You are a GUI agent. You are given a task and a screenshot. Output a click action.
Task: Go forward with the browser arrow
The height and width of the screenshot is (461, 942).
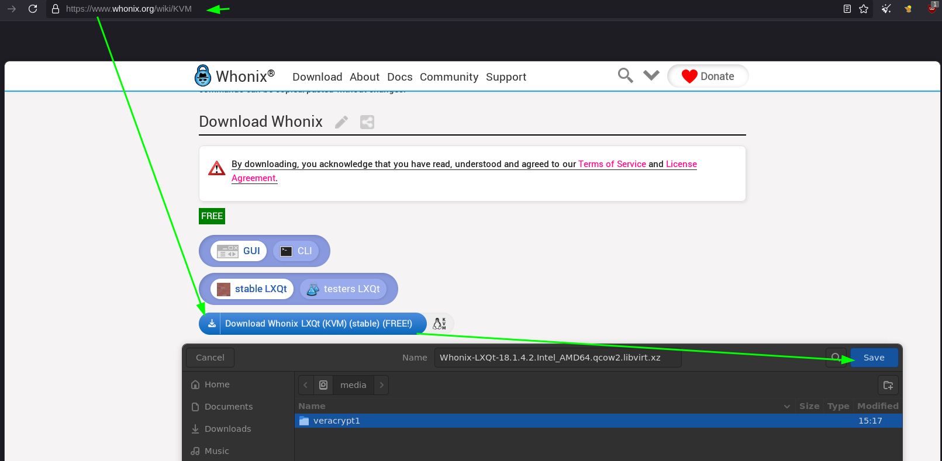point(12,9)
